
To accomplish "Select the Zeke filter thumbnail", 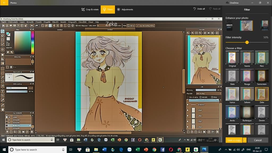I will pos(262,94).
